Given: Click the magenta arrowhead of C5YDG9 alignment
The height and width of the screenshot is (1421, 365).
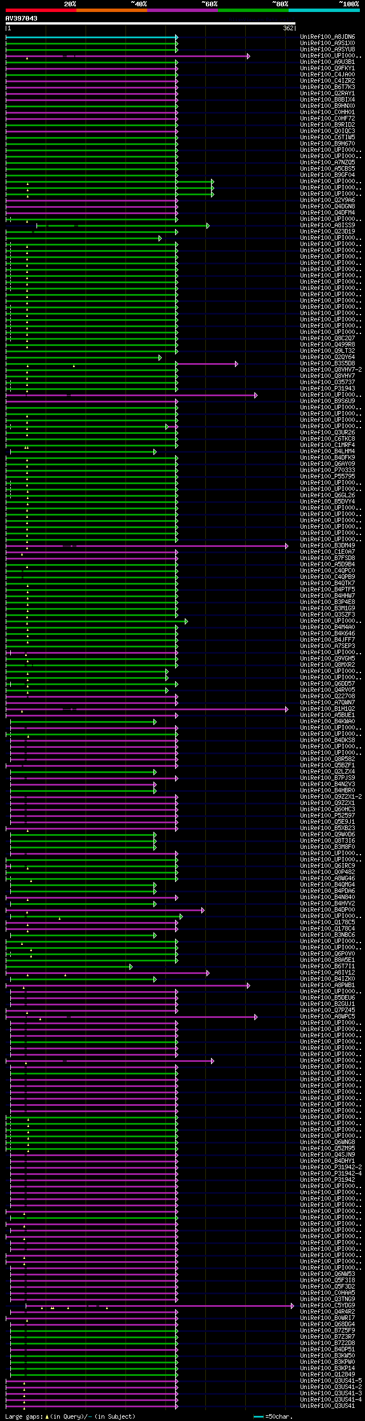Looking at the screenshot, I should coord(293,1306).
